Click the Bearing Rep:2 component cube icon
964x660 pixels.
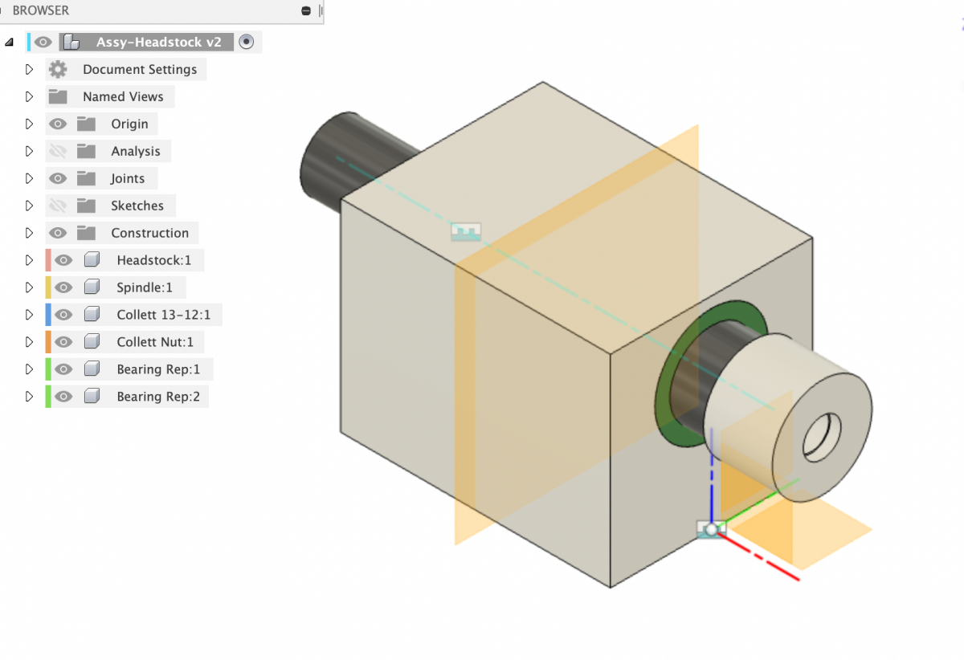click(92, 397)
